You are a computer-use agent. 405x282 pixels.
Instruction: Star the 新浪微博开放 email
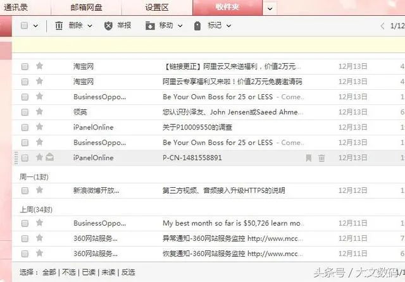tap(39, 190)
